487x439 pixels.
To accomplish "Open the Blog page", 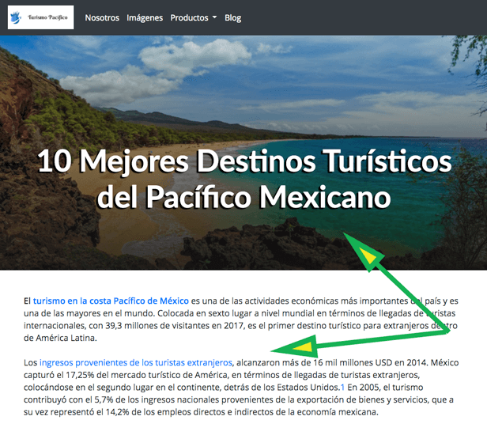I will pos(233,17).
